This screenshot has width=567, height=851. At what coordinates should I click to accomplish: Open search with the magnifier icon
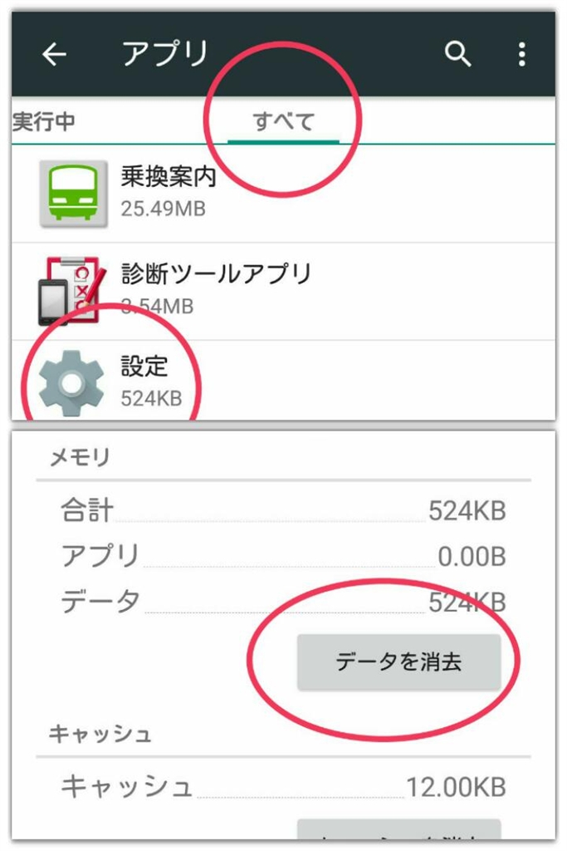click(457, 55)
